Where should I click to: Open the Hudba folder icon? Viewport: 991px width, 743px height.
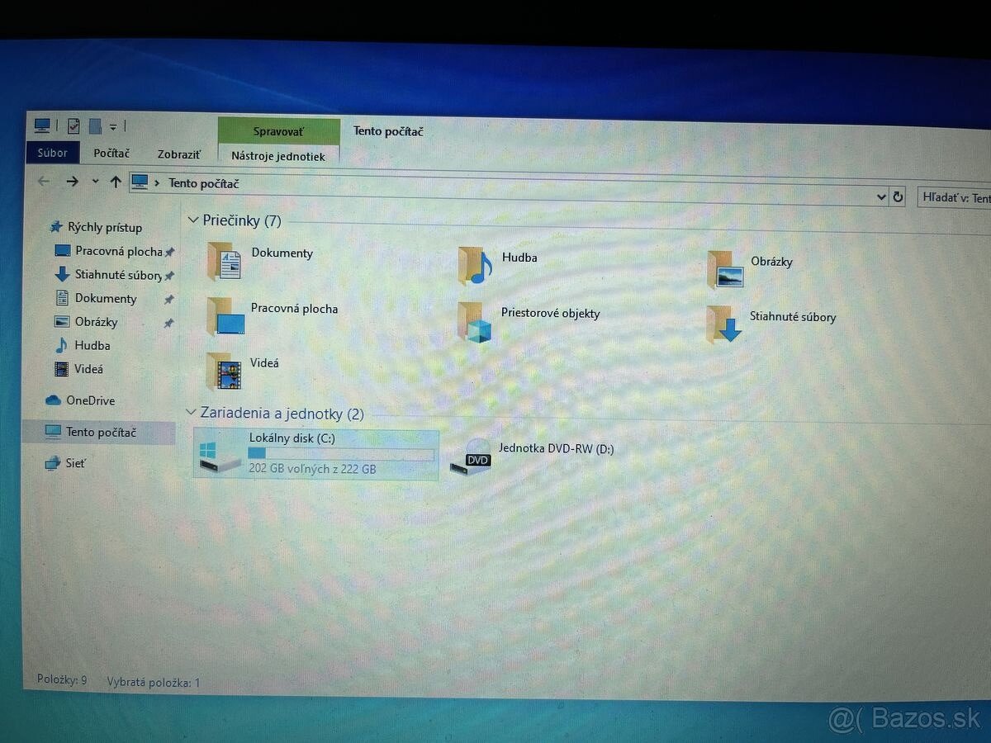(x=475, y=265)
